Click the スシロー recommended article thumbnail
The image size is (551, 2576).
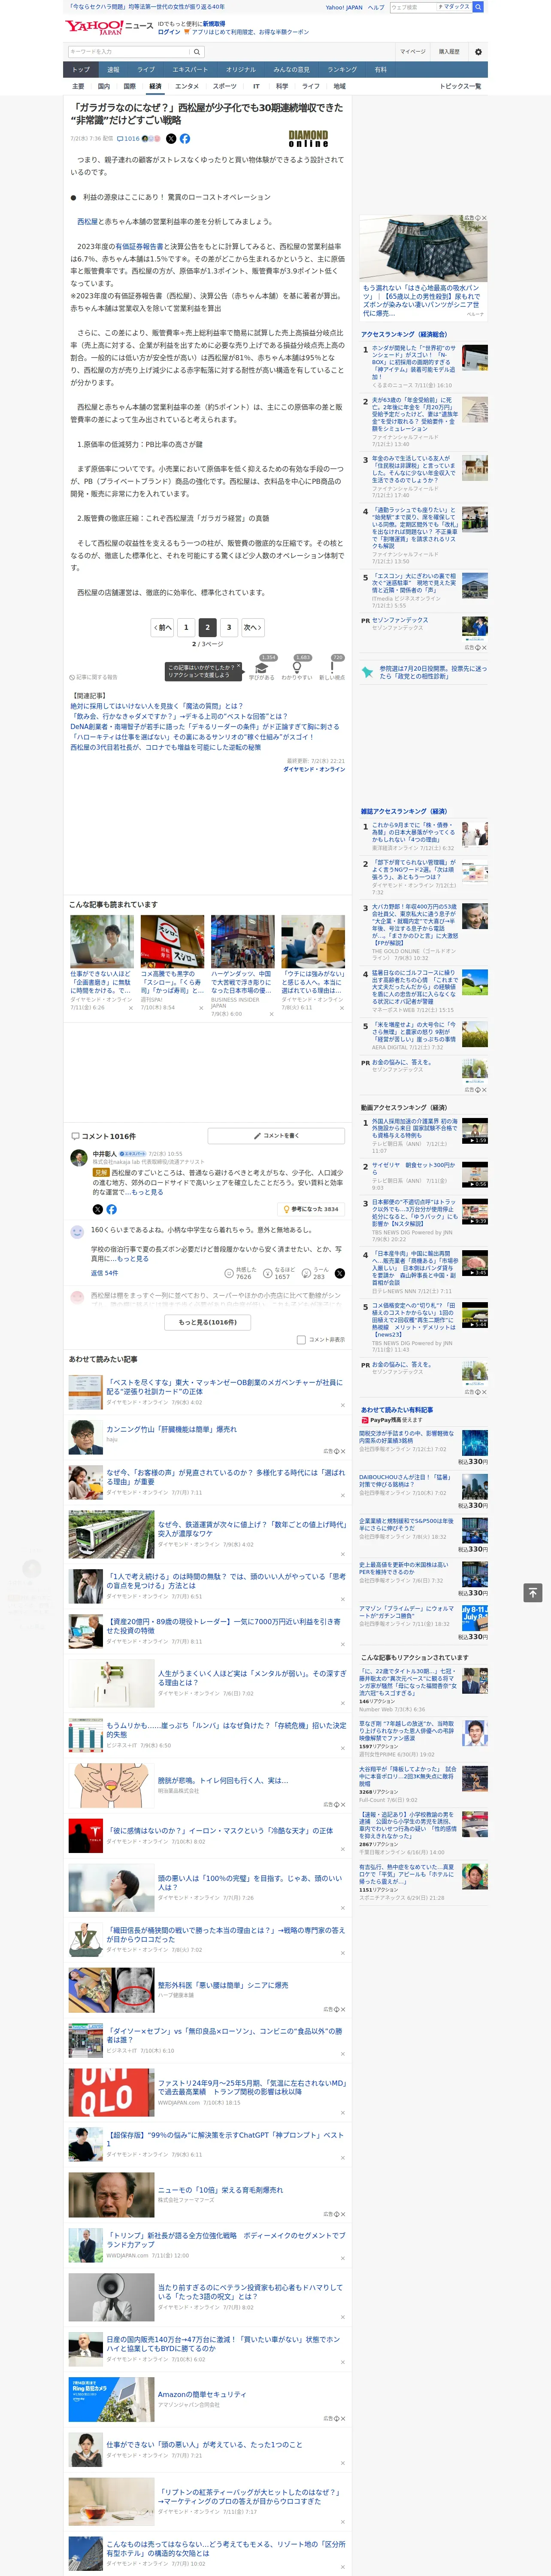point(172,941)
